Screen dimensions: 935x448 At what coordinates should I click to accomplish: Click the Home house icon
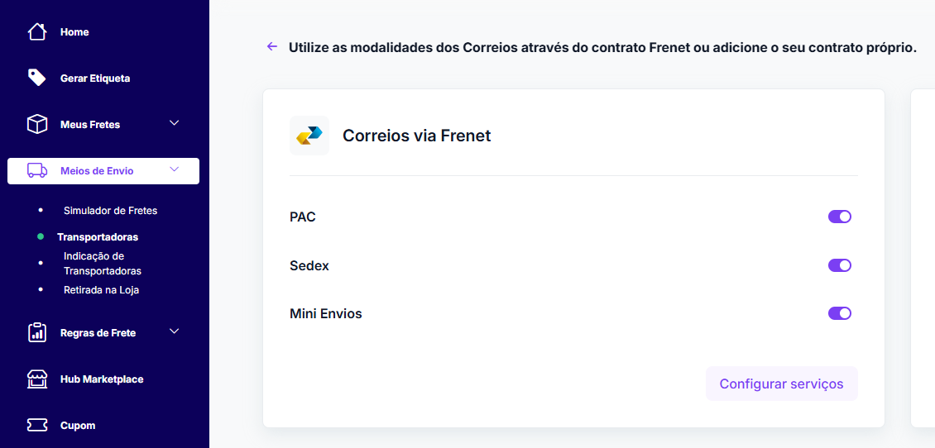click(37, 32)
